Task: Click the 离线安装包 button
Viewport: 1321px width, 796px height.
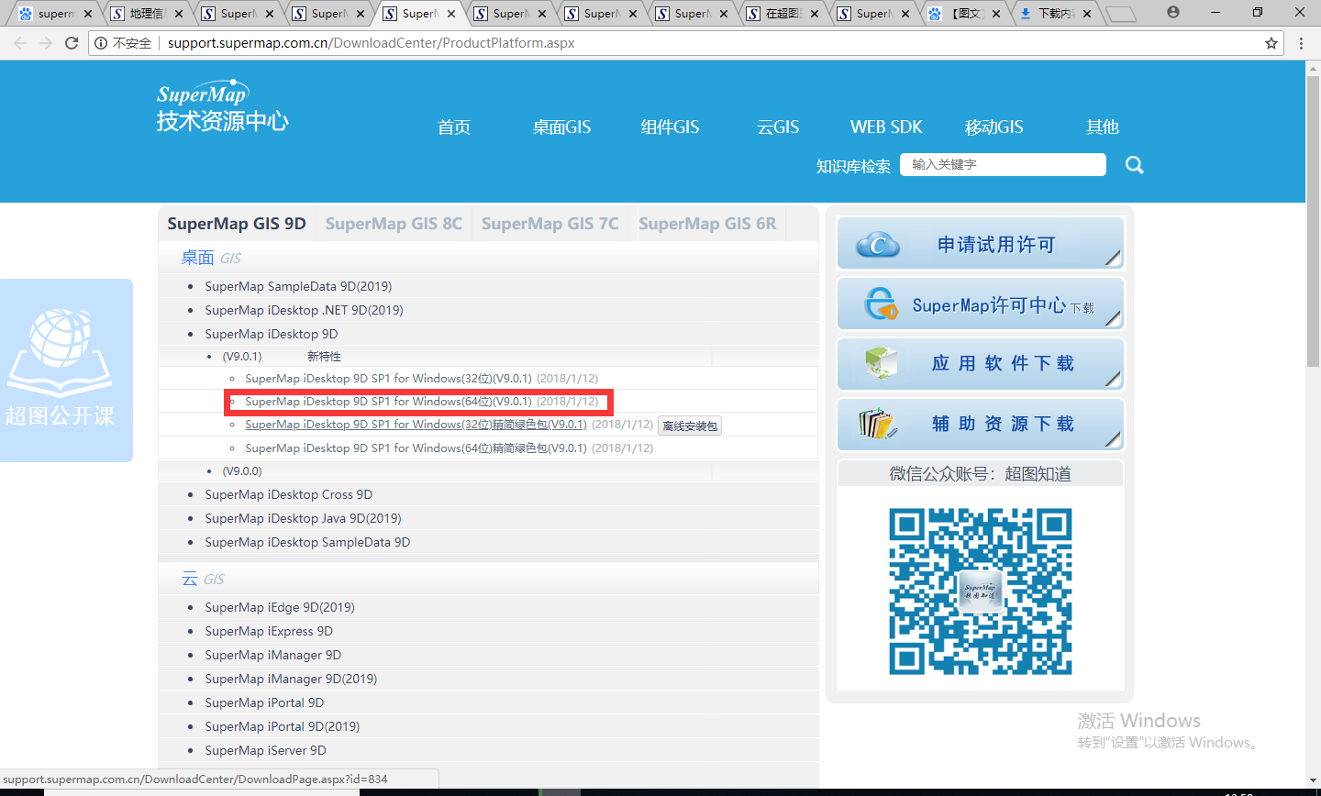Action: click(690, 426)
